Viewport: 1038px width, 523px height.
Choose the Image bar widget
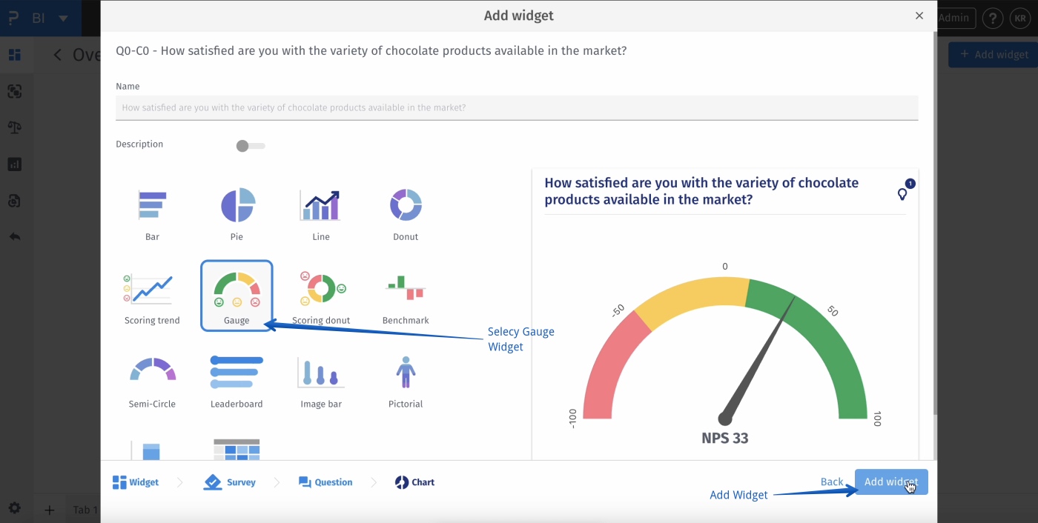[x=320, y=380]
